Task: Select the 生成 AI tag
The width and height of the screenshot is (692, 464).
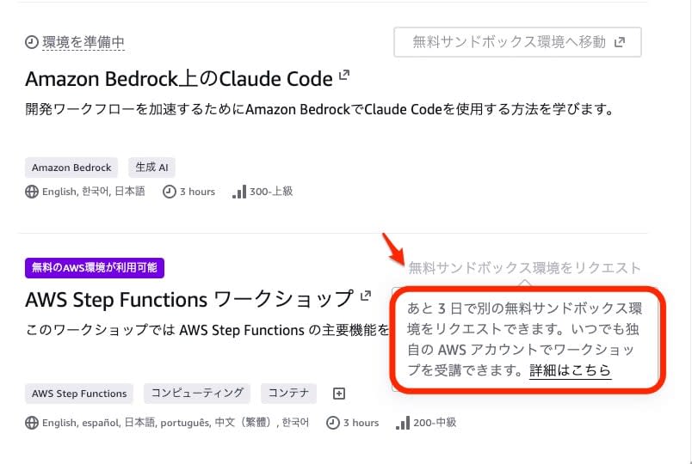Action: coord(151,168)
